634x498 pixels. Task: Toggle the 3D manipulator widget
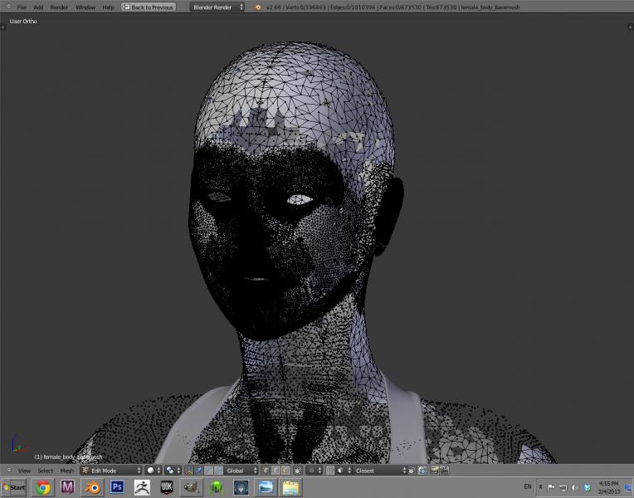pyautogui.click(x=188, y=471)
